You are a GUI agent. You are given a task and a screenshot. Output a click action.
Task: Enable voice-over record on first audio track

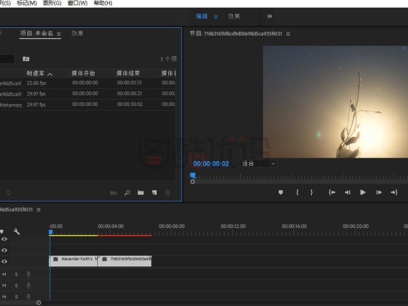click(29, 274)
